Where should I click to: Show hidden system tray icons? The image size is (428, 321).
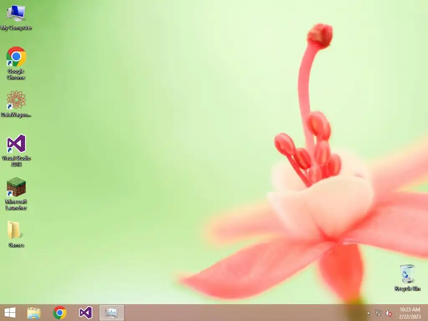coord(368,313)
